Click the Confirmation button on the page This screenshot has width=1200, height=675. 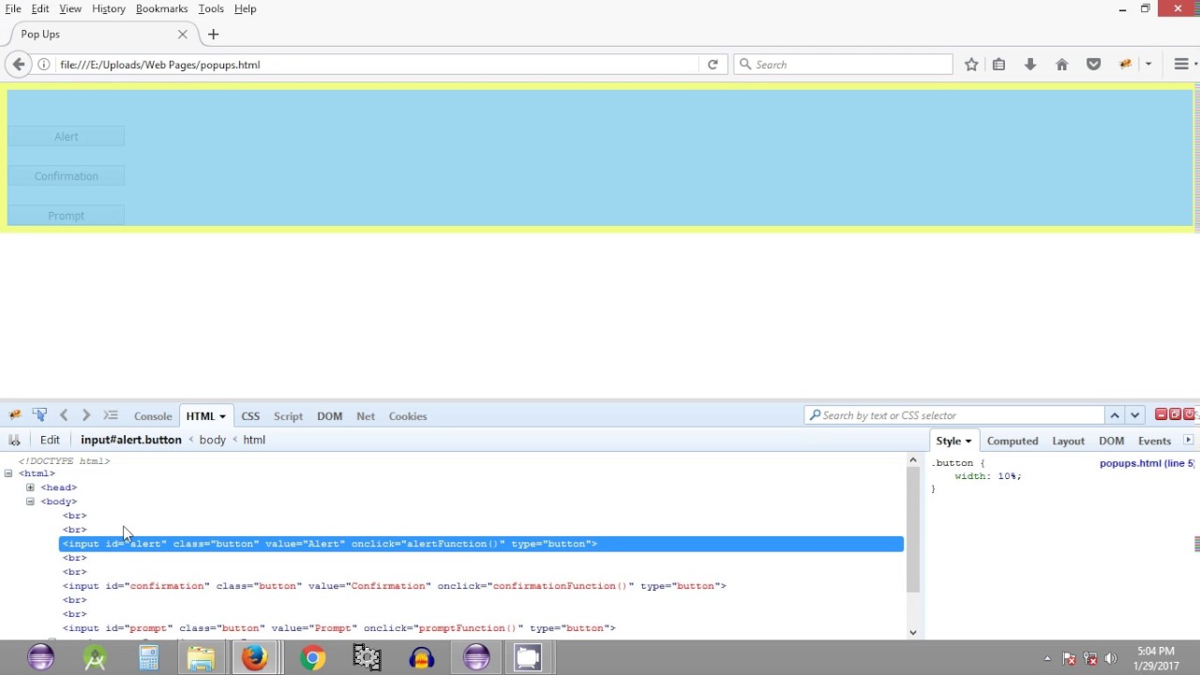[x=66, y=176]
